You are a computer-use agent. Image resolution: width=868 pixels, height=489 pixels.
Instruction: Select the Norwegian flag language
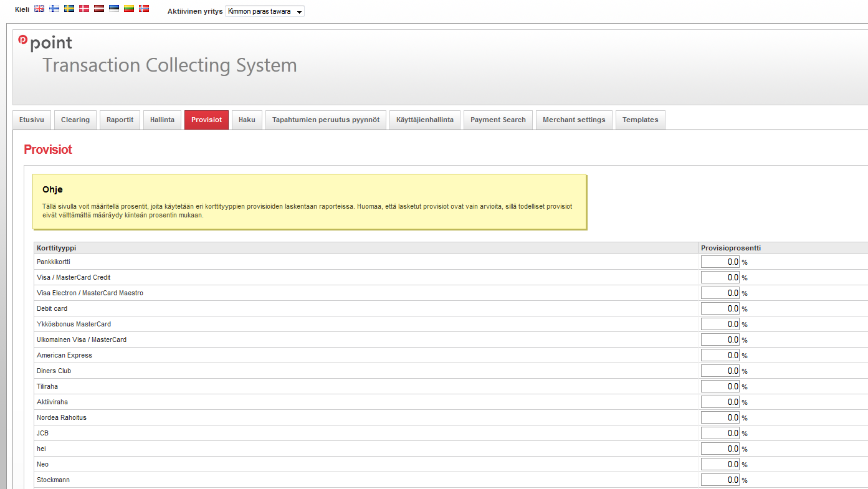tap(144, 9)
